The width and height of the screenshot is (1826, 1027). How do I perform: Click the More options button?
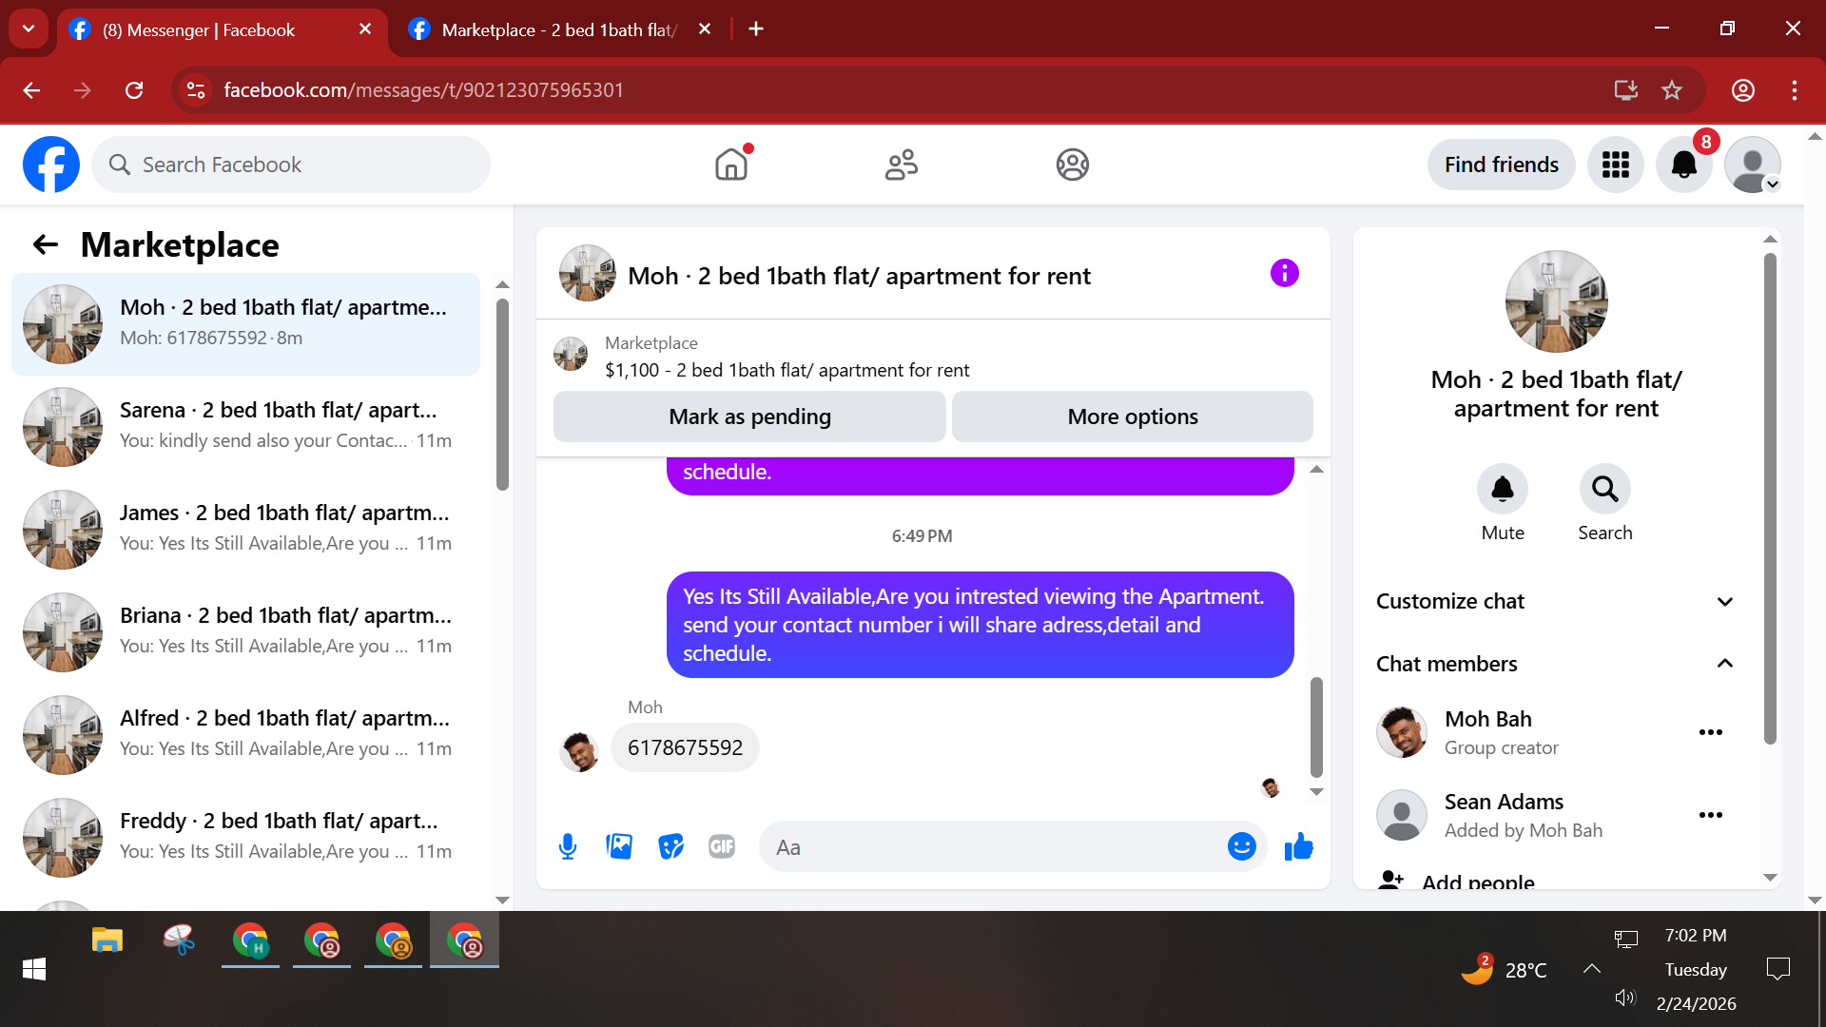pyautogui.click(x=1132, y=417)
